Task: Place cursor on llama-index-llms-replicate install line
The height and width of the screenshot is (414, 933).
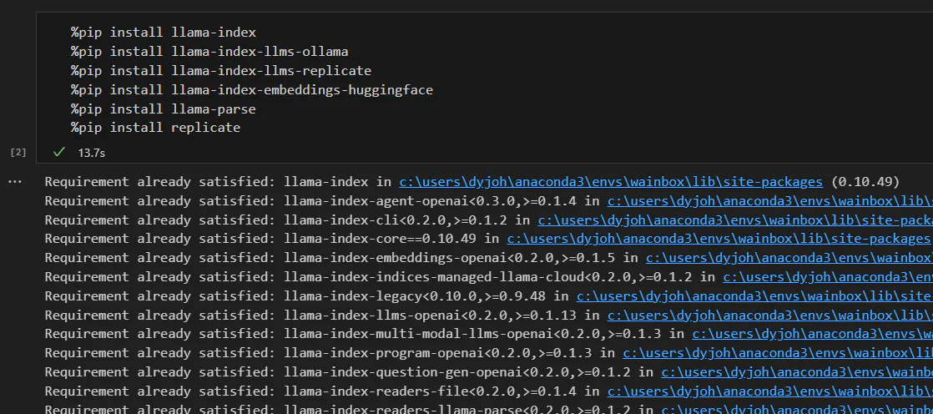Action: pyautogui.click(x=221, y=70)
